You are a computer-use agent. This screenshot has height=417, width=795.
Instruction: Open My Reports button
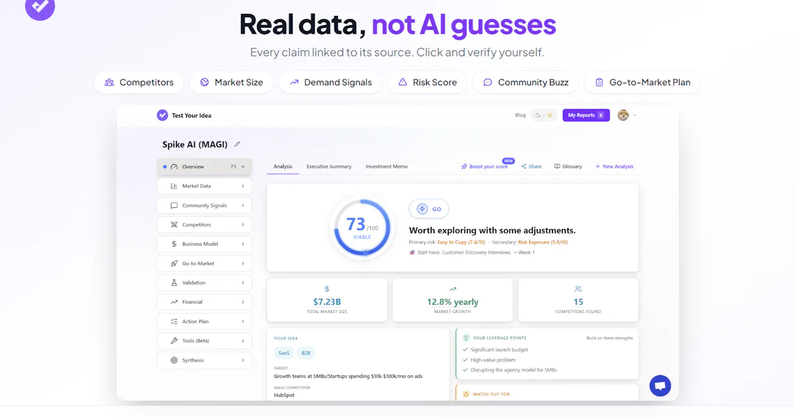586,115
